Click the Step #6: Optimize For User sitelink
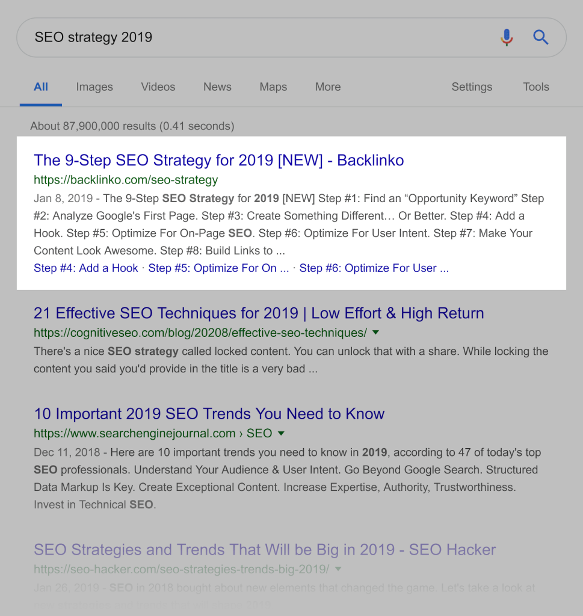The width and height of the screenshot is (583, 616). tap(374, 268)
